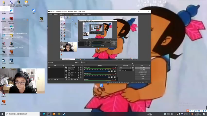The image size is (207, 116).
Task: Pop out the 来源 dock panel
Action: point(82,65)
